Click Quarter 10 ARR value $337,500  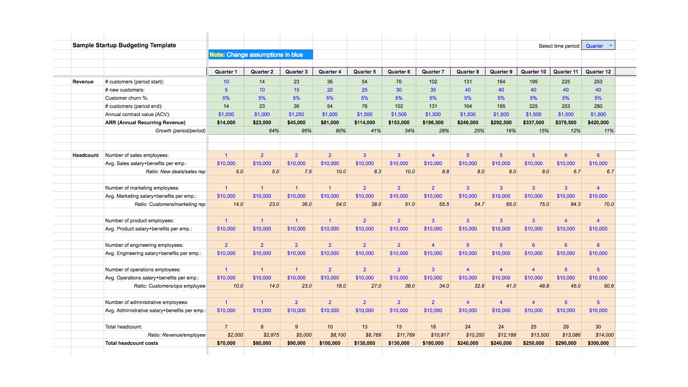pyautogui.click(x=534, y=123)
